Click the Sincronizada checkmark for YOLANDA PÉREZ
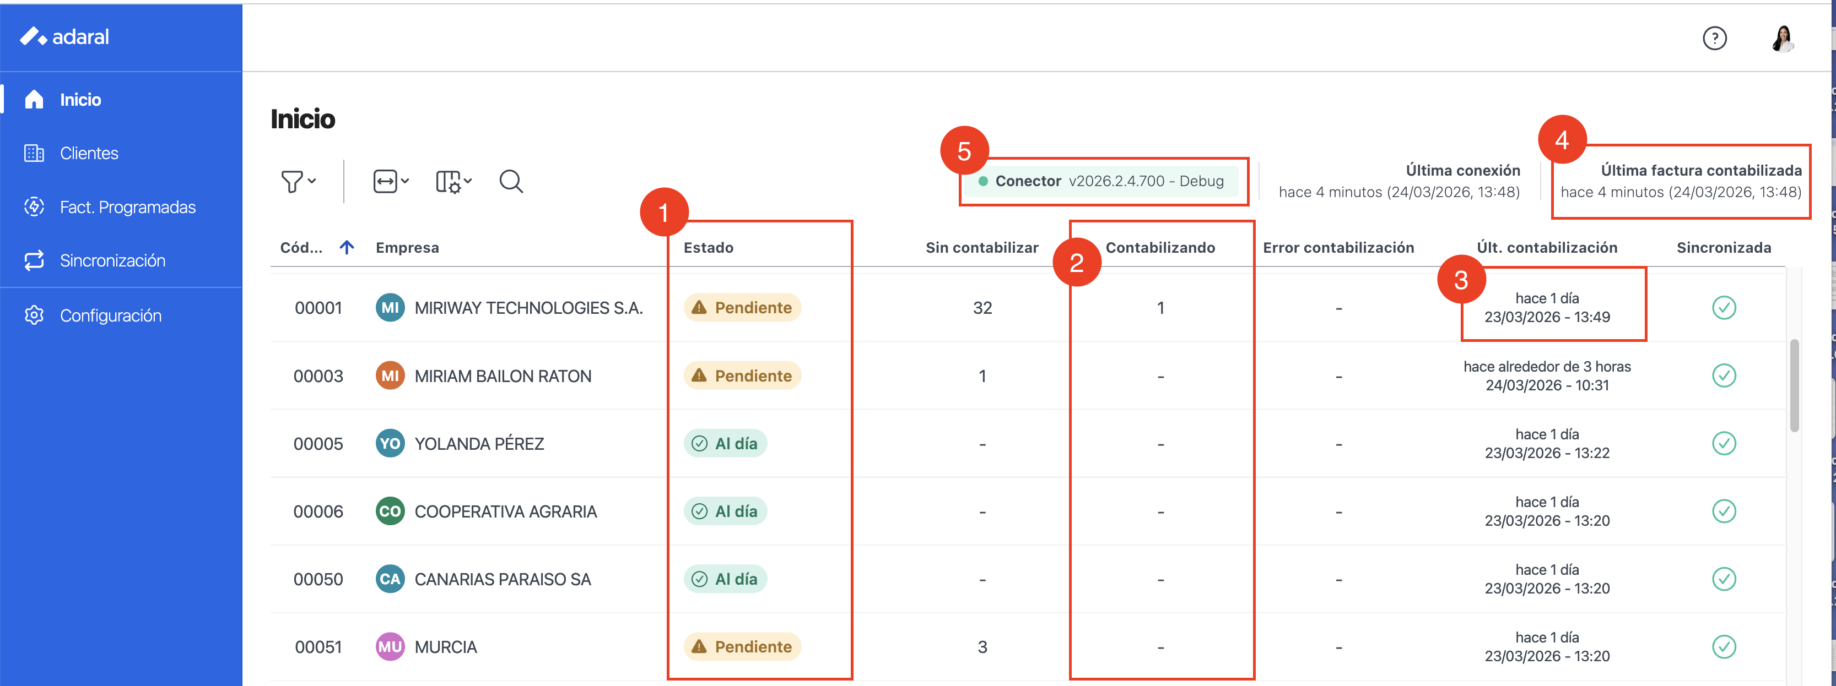 pos(1724,444)
